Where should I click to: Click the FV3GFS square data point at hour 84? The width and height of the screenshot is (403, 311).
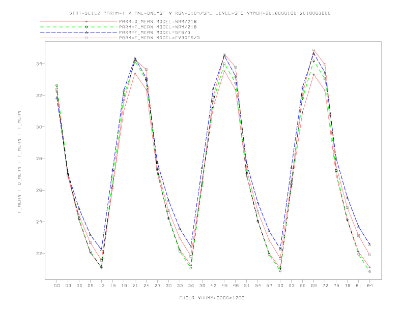tap(369, 255)
